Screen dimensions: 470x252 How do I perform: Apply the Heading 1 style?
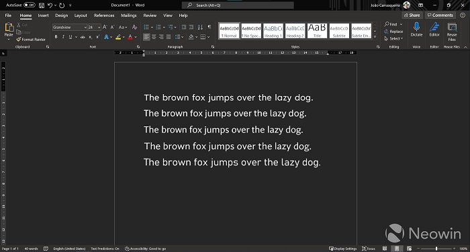[x=273, y=31]
